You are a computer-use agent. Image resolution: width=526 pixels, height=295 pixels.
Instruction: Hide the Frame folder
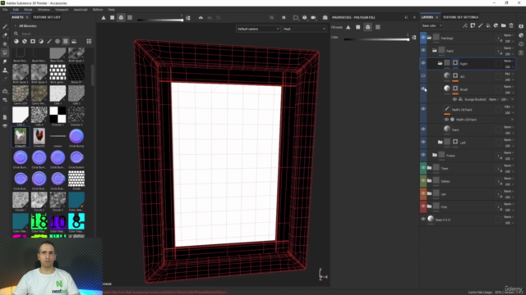[x=423, y=155]
